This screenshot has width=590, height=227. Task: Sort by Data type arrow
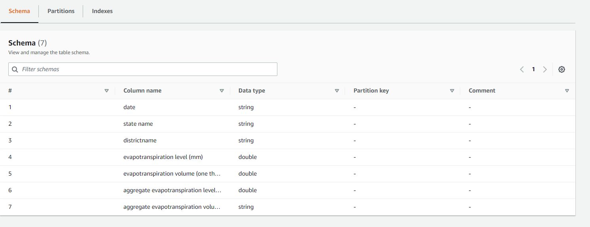(x=337, y=91)
